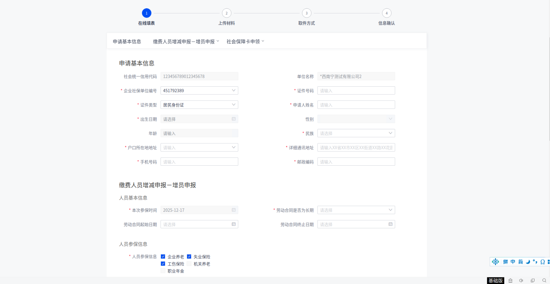Click the 申请人姓名 input field
Screen dimensions: 550x284
click(x=356, y=105)
